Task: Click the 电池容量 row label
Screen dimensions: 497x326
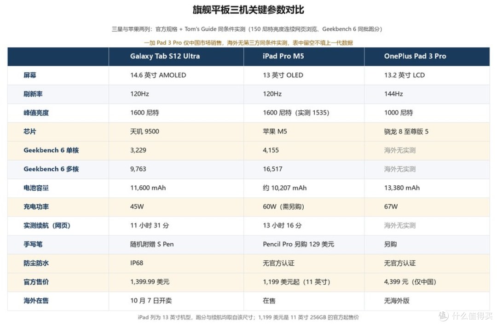Action: point(36,188)
